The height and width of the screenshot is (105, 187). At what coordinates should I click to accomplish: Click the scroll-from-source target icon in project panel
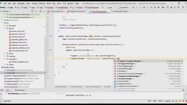click(x=32, y=11)
